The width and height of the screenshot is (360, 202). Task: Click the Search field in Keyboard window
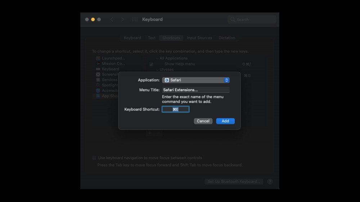(252, 19)
